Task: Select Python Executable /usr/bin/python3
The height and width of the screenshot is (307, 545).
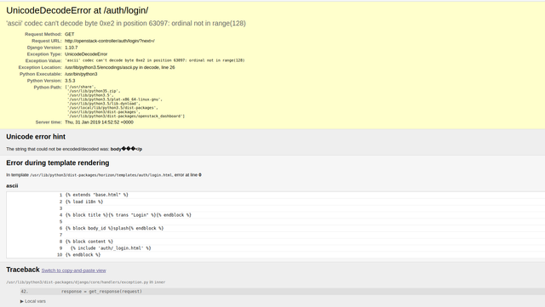Action: click(81, 74)
